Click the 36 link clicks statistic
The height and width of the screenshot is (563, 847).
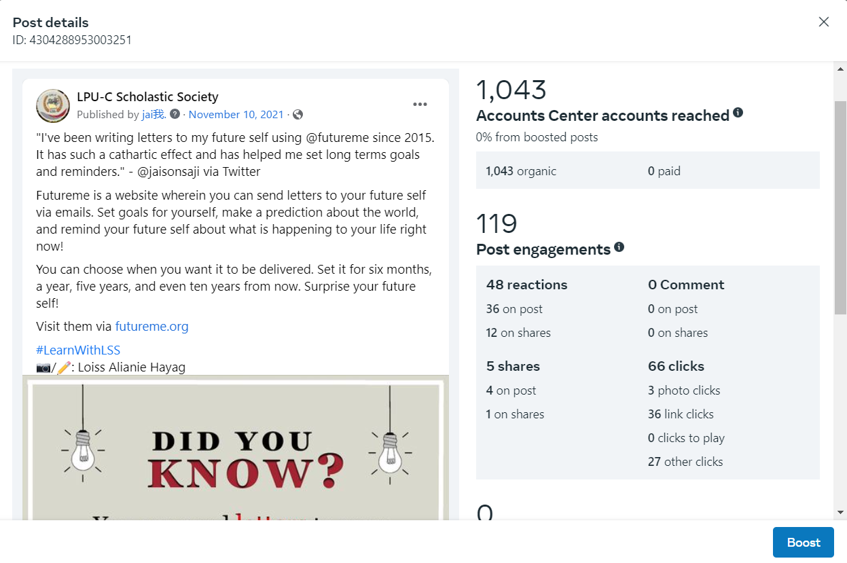pos(681,414)
